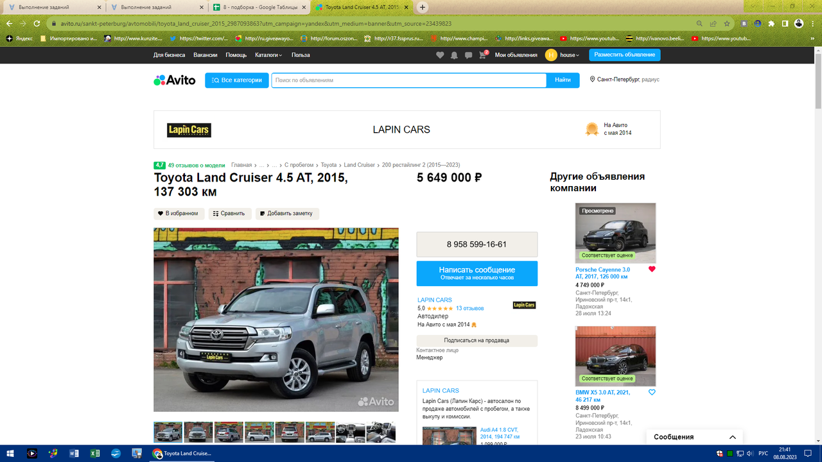The height and width of the screenshot is (462, 822).
Task: Expand the Сообщения chat panel
Action: click(694, 437)
